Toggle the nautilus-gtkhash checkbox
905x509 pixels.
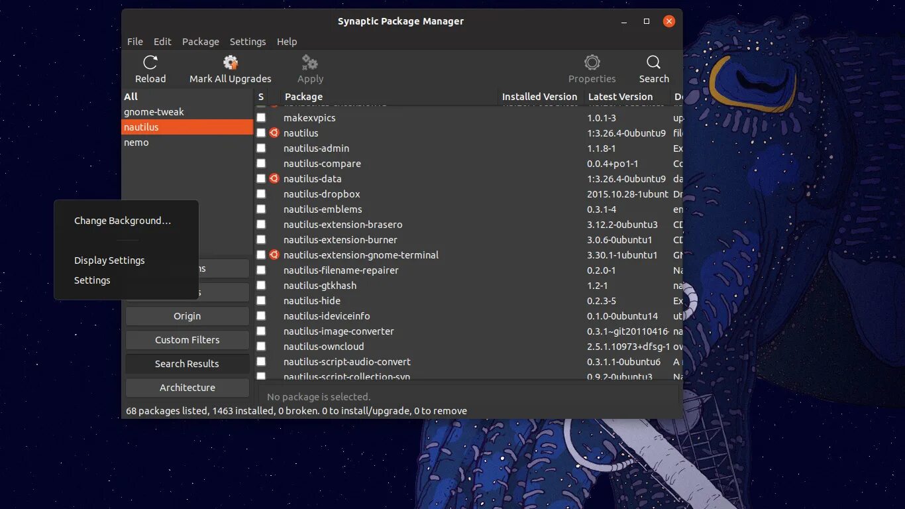pos(261,286)
